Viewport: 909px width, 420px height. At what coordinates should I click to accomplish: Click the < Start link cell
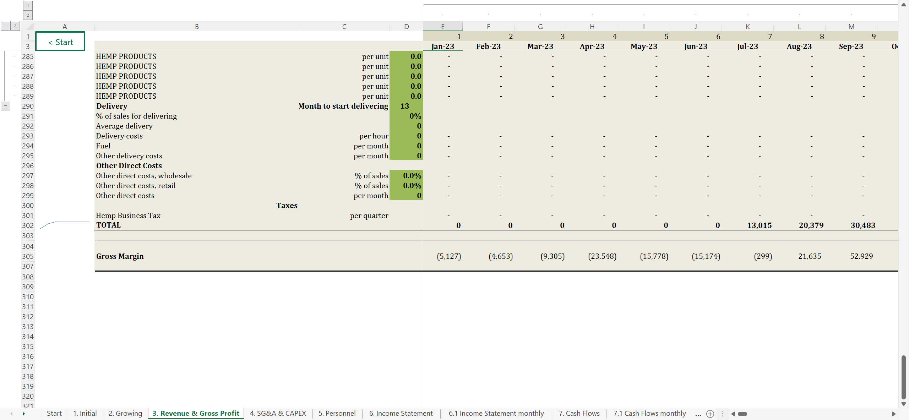60,42
